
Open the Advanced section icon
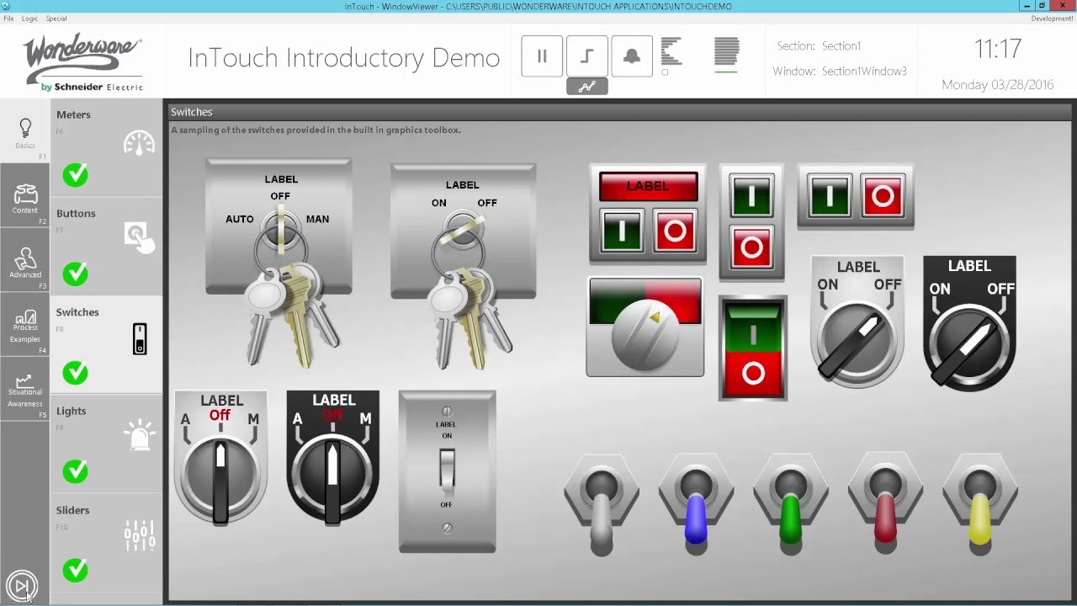point(25,259)
